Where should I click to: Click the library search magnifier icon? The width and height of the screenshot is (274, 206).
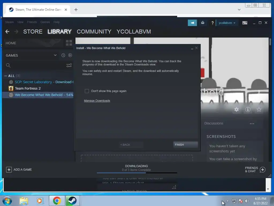pos(8,65)
